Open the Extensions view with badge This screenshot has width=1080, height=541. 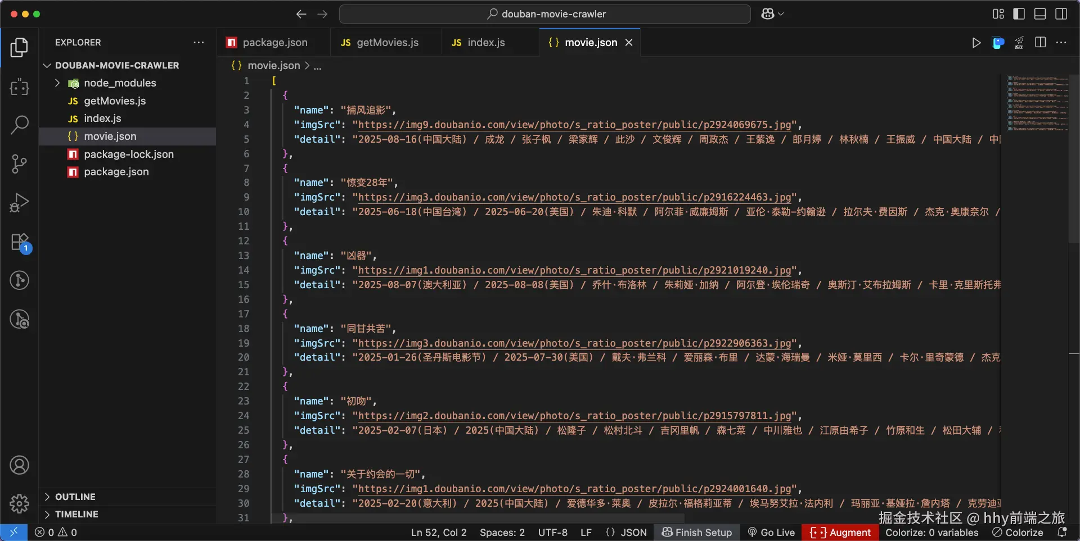[20, 243]
